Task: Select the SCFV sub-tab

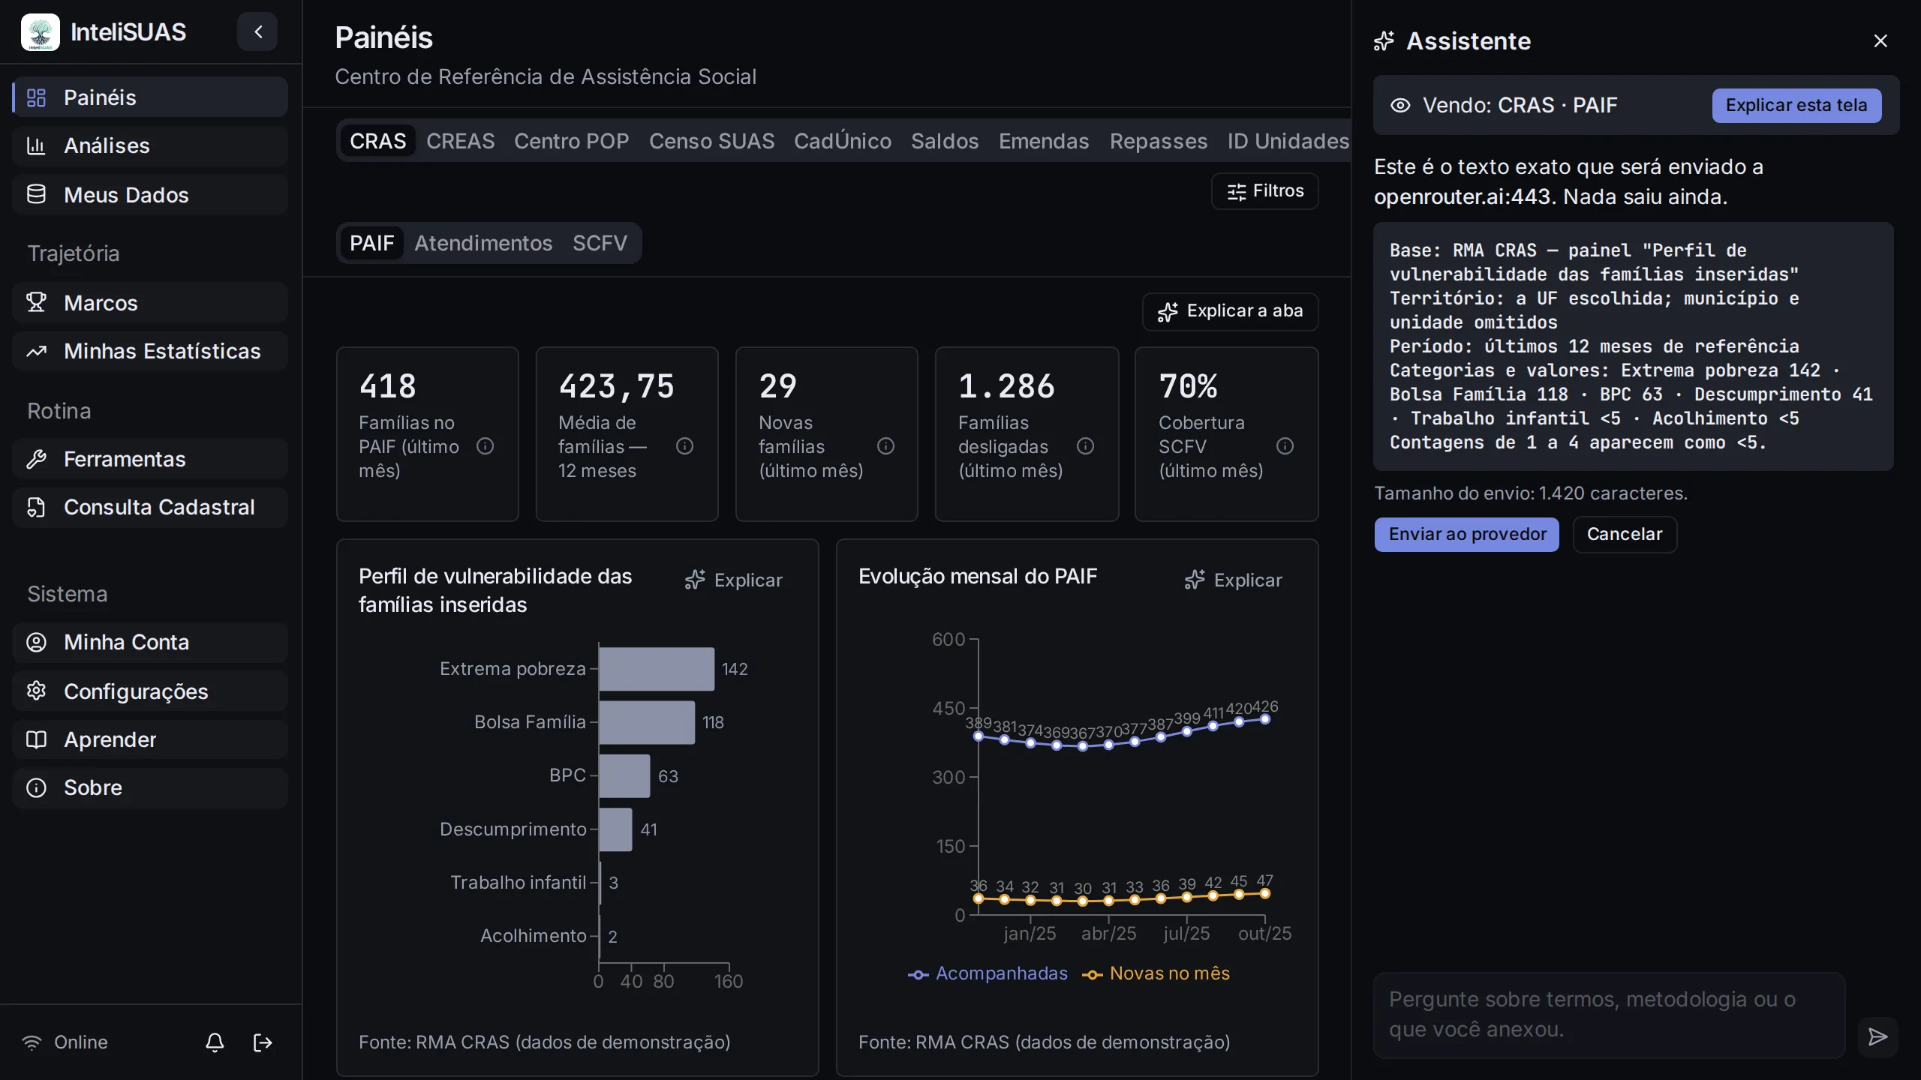Action: click(600, 243)
